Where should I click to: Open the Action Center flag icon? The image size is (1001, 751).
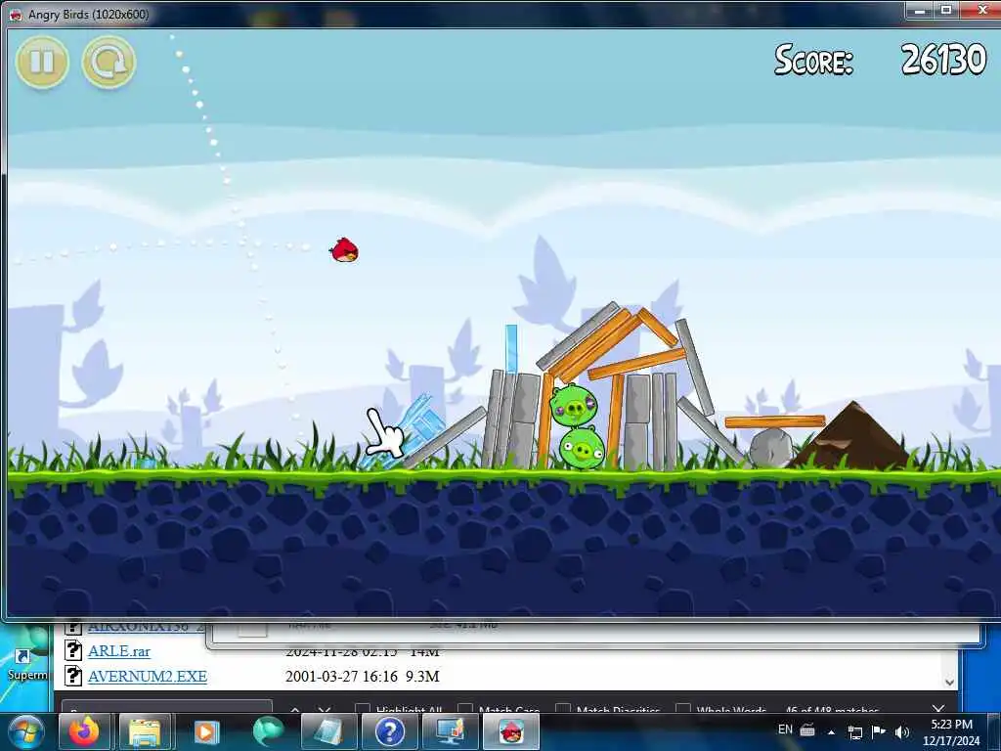[x=879, y=731]
